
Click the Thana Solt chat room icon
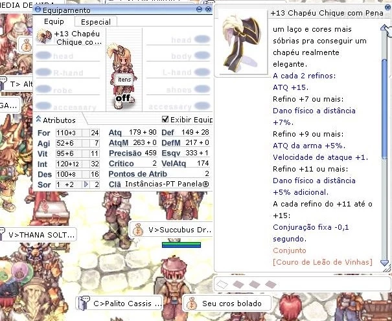[2, 234]
